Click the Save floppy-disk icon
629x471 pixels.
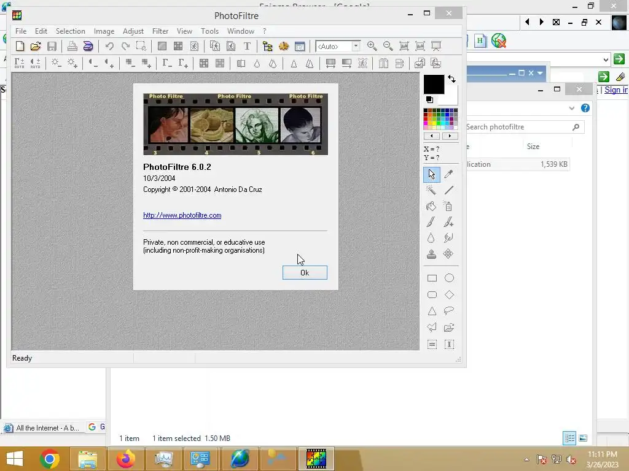click(x=52, y=47)
